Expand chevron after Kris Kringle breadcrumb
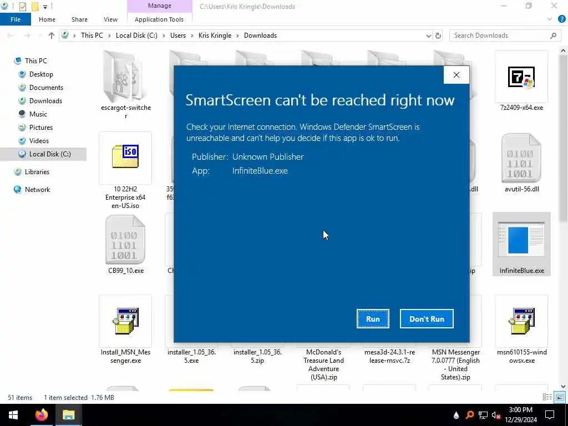568x426 pixels. tap(237, 35)
